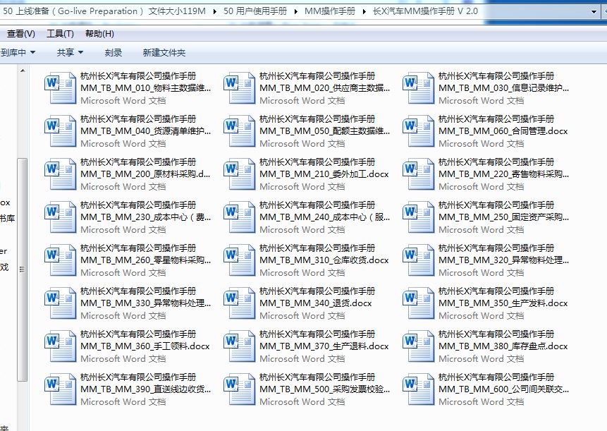This screenshot has height=431, width=607.
Task: Select the MM_TB_MM_310 仓库收货 Word icon
Action: (x=239, y=260)
